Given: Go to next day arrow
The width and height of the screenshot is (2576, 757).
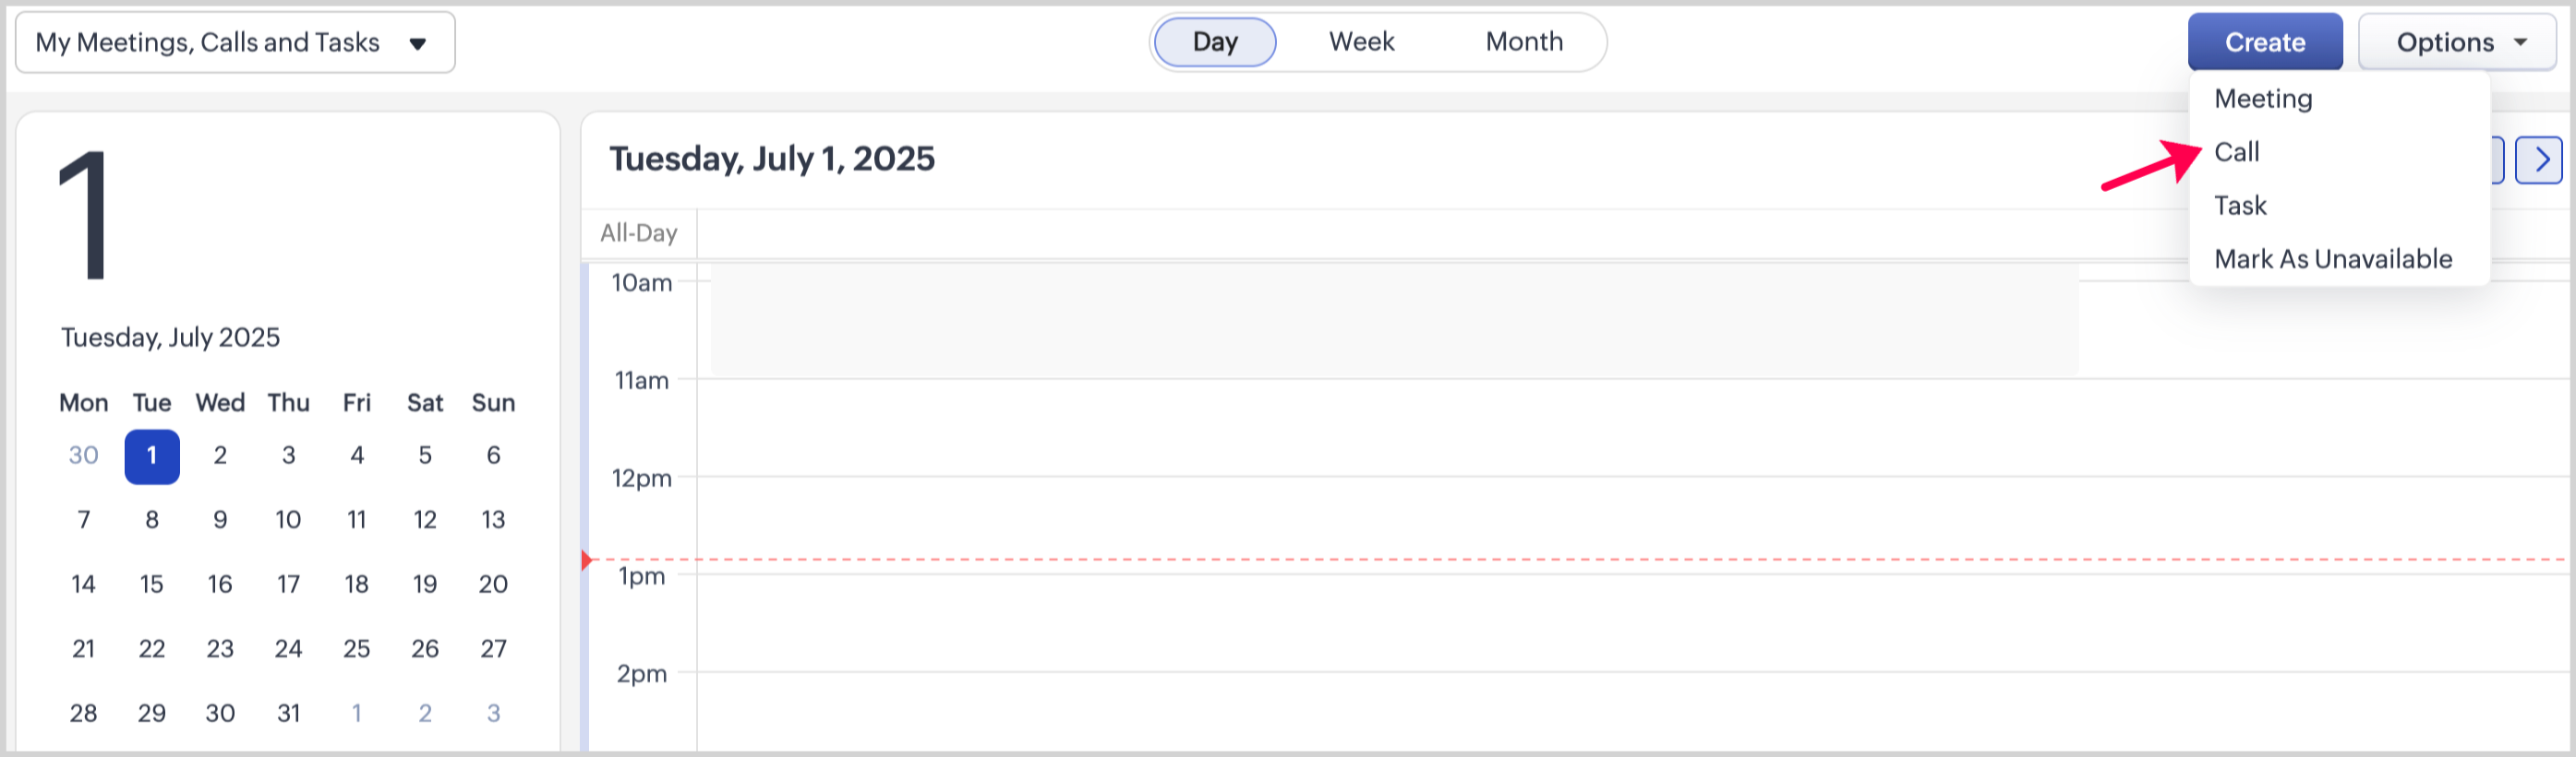Looking at the screenshot, I should point(2538,160).
